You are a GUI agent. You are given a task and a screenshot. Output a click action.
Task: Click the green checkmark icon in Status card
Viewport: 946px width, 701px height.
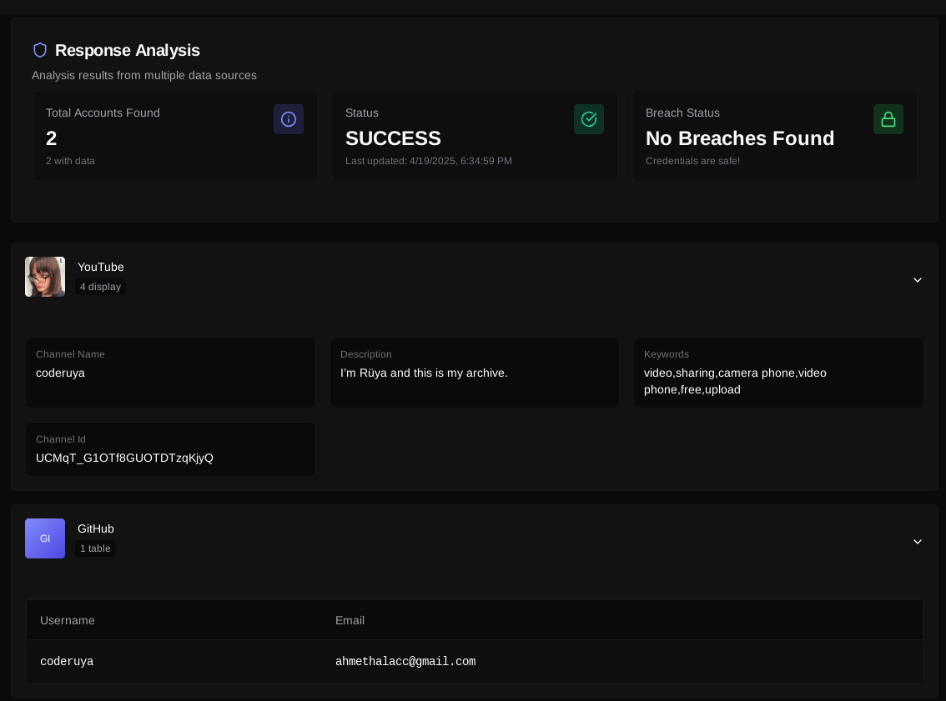click(589, 119)
